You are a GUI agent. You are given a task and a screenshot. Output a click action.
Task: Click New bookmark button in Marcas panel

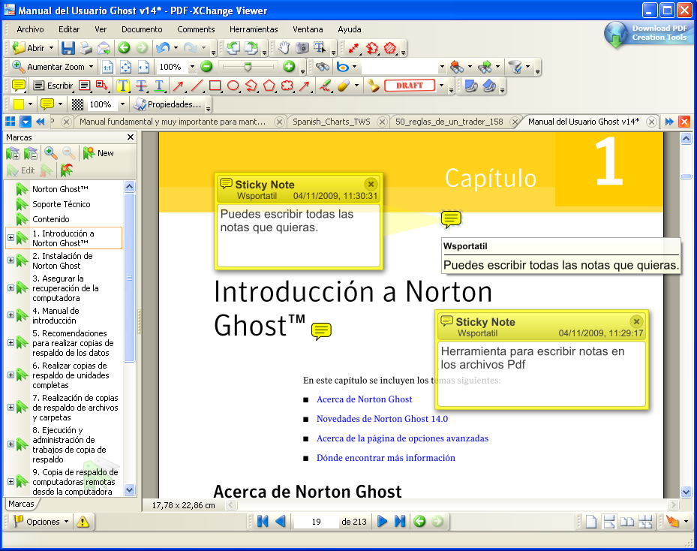99,153
